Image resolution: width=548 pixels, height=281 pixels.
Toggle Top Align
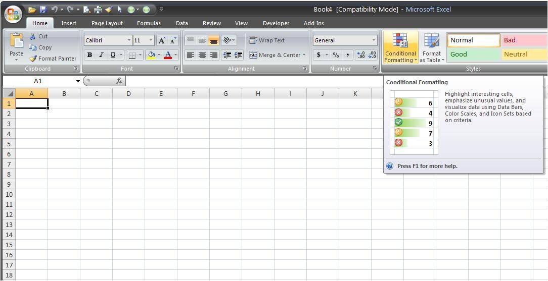pos(191,40)
